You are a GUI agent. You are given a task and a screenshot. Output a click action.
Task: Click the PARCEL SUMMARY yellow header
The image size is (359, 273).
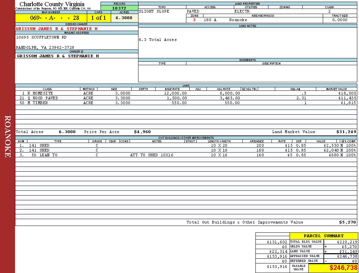[323, 236]
